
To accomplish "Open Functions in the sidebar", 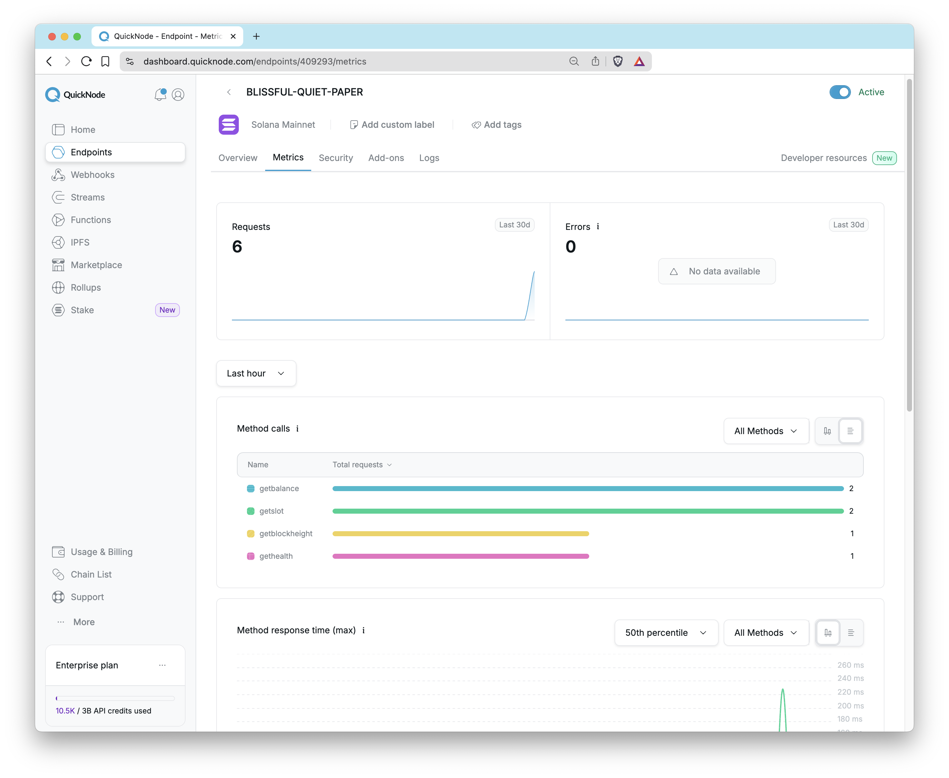I will (115, 220).
